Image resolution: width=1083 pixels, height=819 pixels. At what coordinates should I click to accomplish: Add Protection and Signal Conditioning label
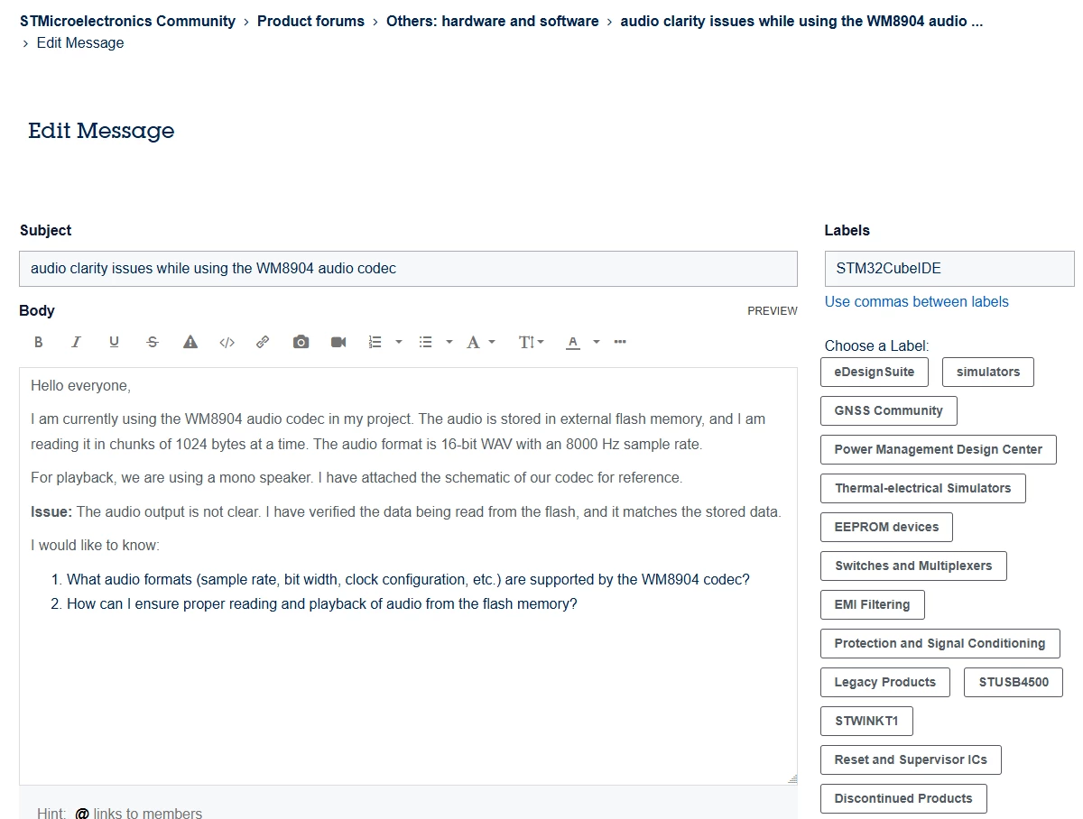940,643
